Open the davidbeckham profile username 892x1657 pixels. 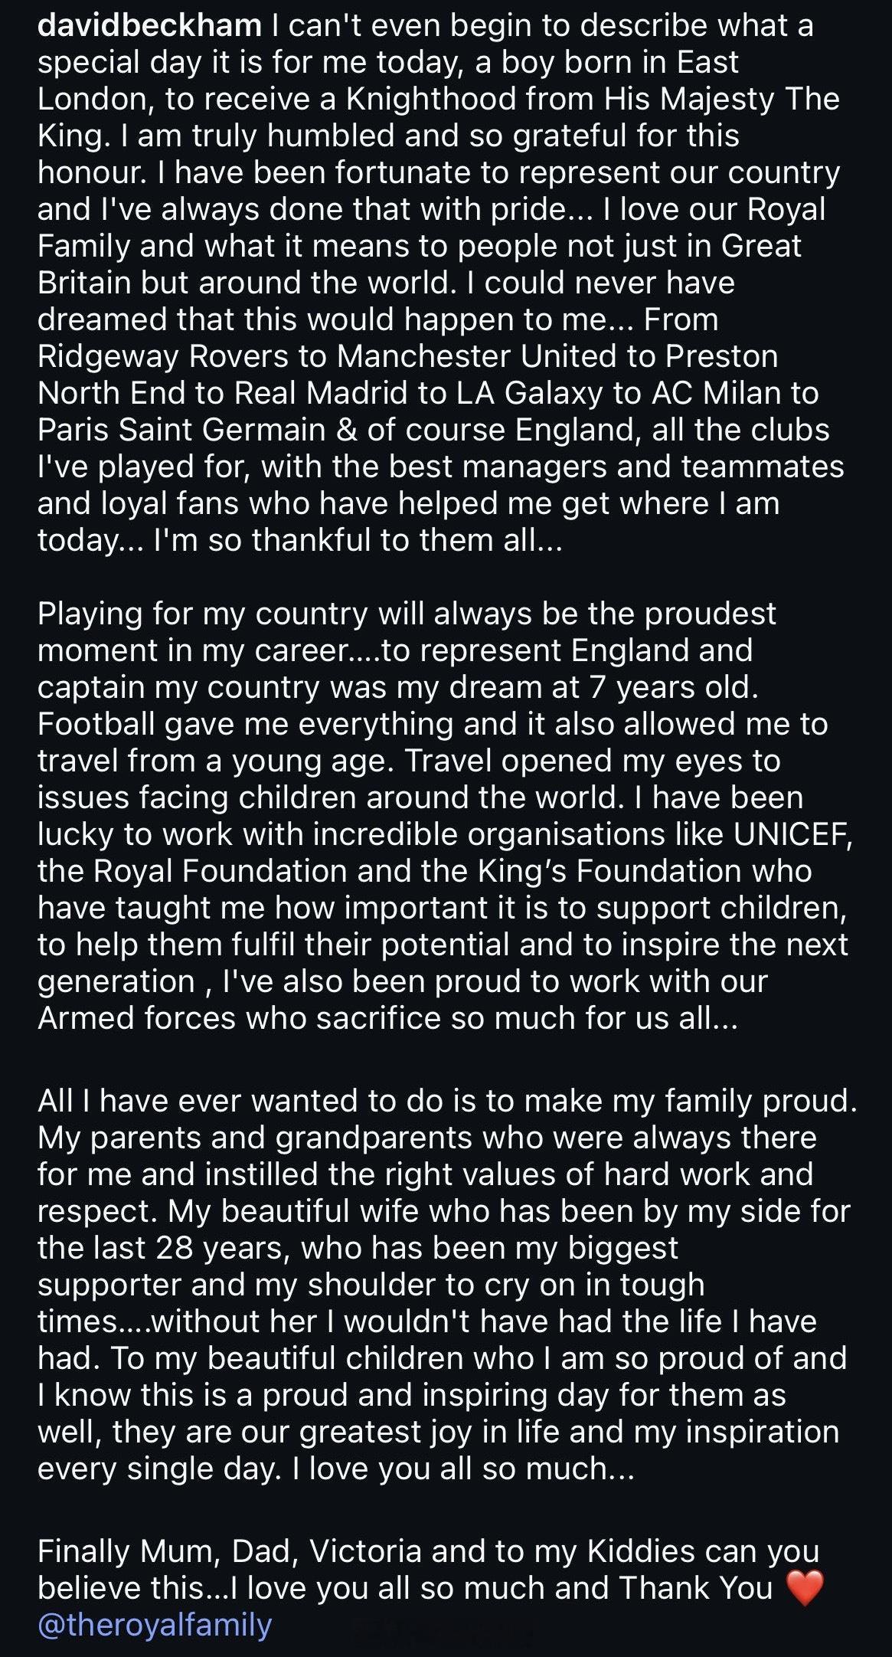(149, 26)
